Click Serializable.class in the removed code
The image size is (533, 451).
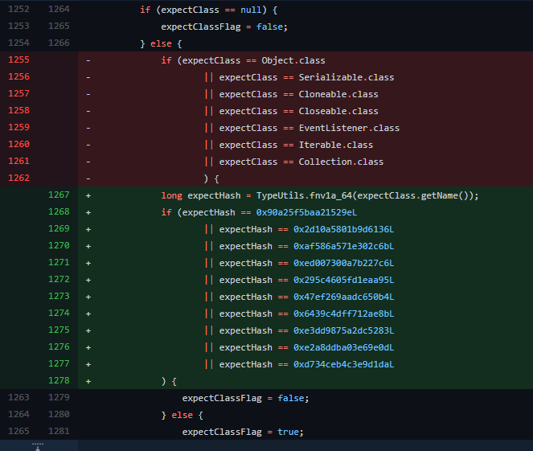click(x=346, y=77)
